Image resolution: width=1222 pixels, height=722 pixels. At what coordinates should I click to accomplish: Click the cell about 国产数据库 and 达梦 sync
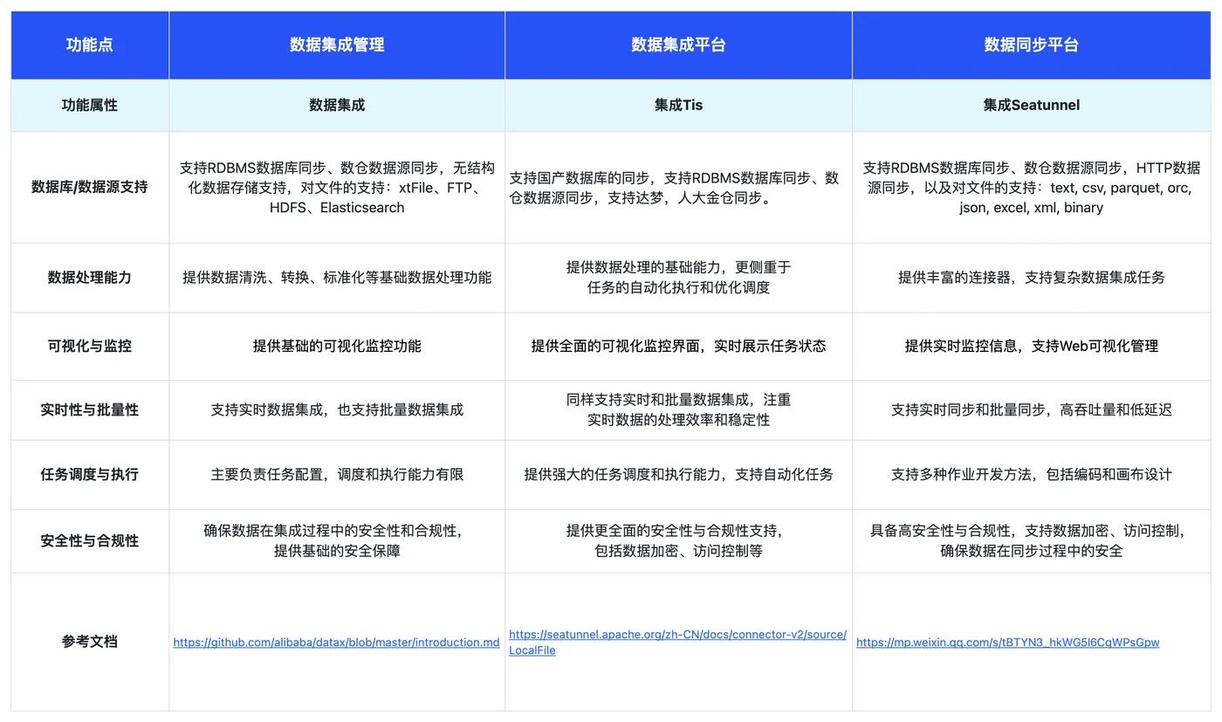[678, 187]
